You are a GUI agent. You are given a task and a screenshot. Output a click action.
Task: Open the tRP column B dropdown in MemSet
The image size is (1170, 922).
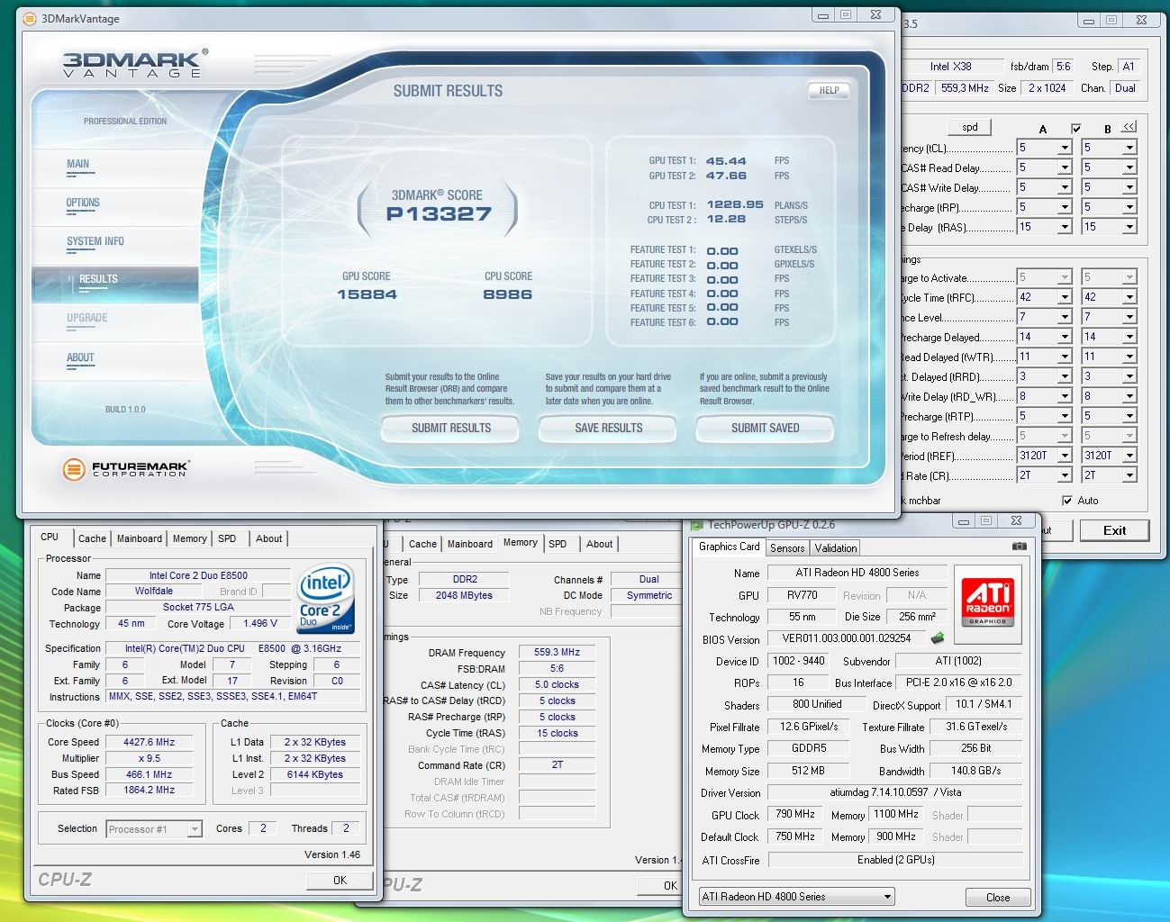[1129, 207]
